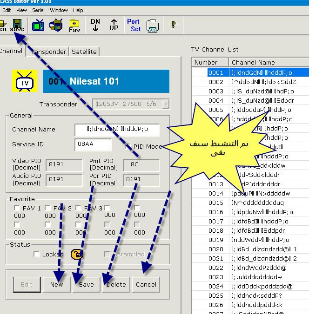The height and width of the screenshot is (314, 309).
Task: Click the Pmt PID field
Action: pos(141,165)
